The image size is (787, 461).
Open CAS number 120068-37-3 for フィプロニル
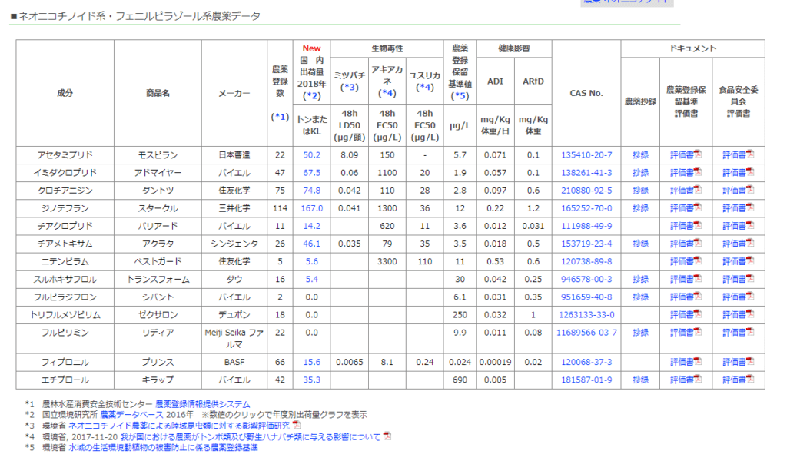(586, 362)
